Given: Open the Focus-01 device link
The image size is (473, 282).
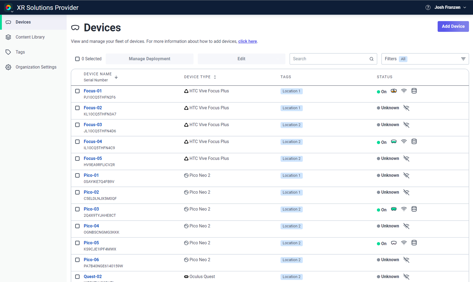Looking at the screenshot, I should (93, 91).
